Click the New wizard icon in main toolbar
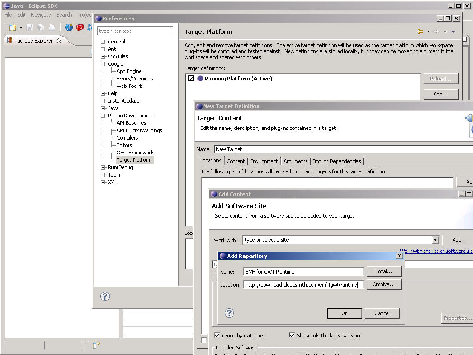Viewport: 473px width, 355px height. [x=12, y=27]
